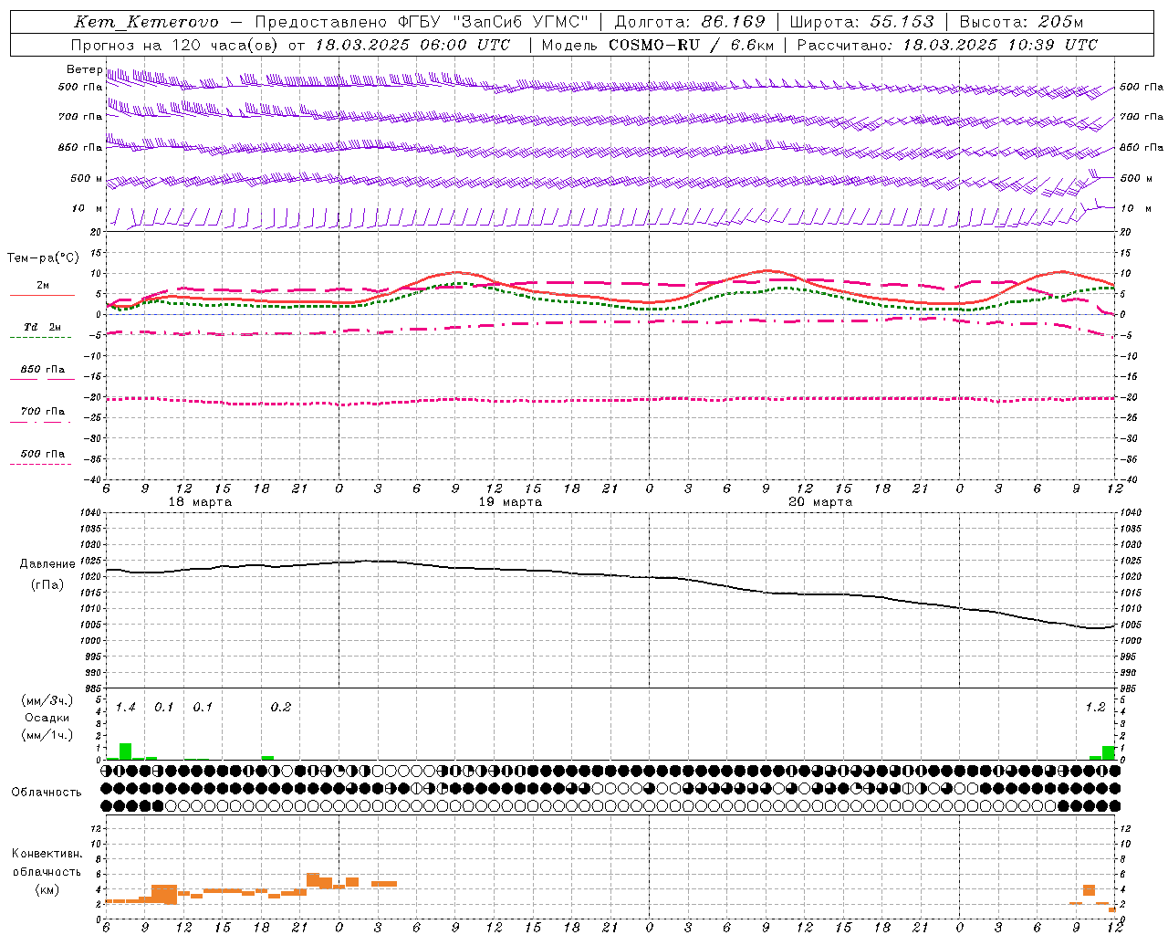Click the '20 марта' date label
The width and height of the screenshot is (1168, 935).
pos(821,502)
